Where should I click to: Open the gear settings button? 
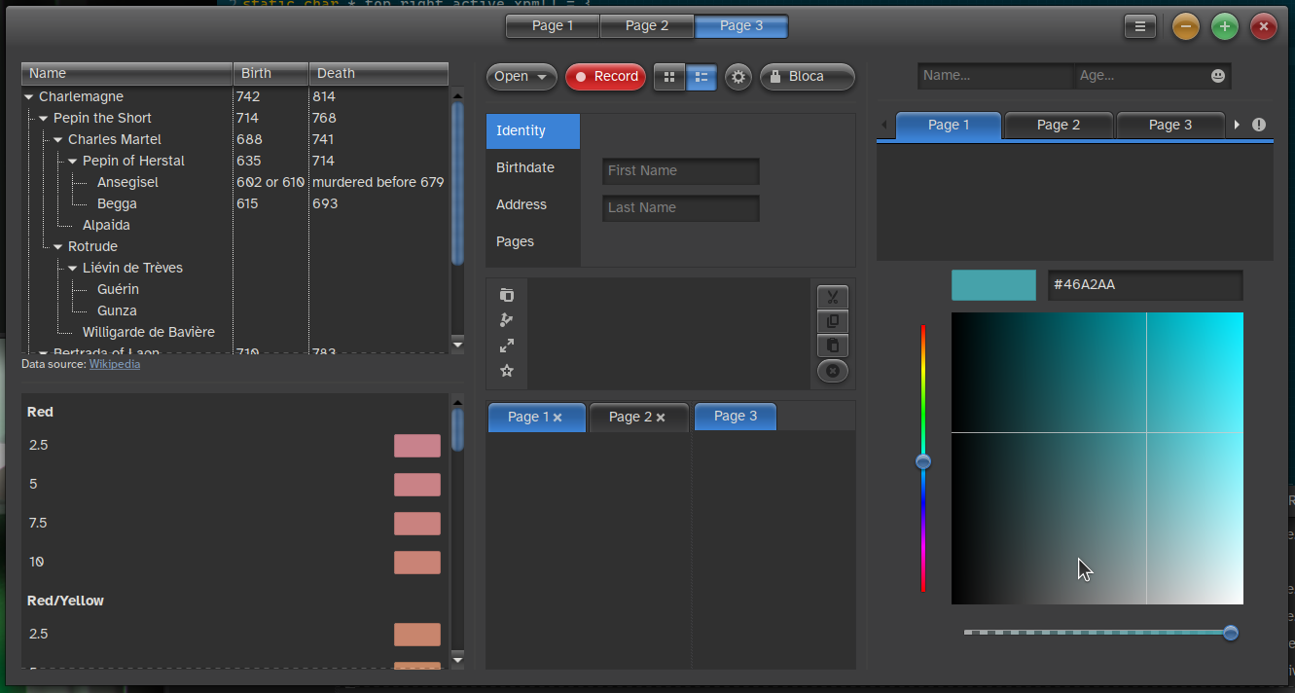(x=738, y=77)
